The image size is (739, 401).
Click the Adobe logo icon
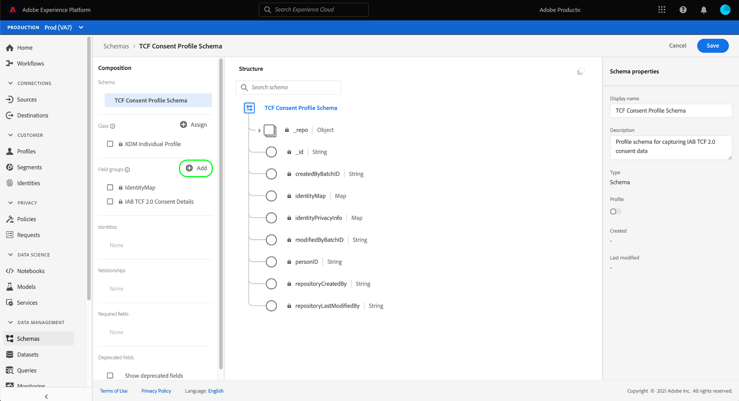pos(13,10)
